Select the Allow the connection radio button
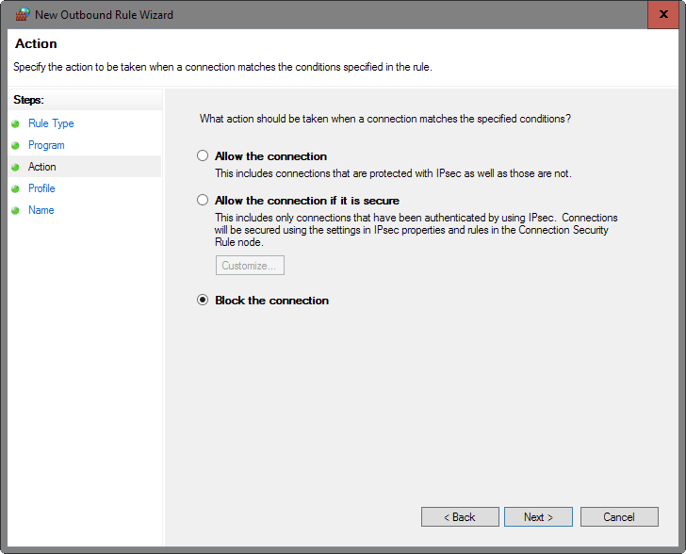Image resolution: width=686 pixels, height=554 pixels. tap(202, 155)
